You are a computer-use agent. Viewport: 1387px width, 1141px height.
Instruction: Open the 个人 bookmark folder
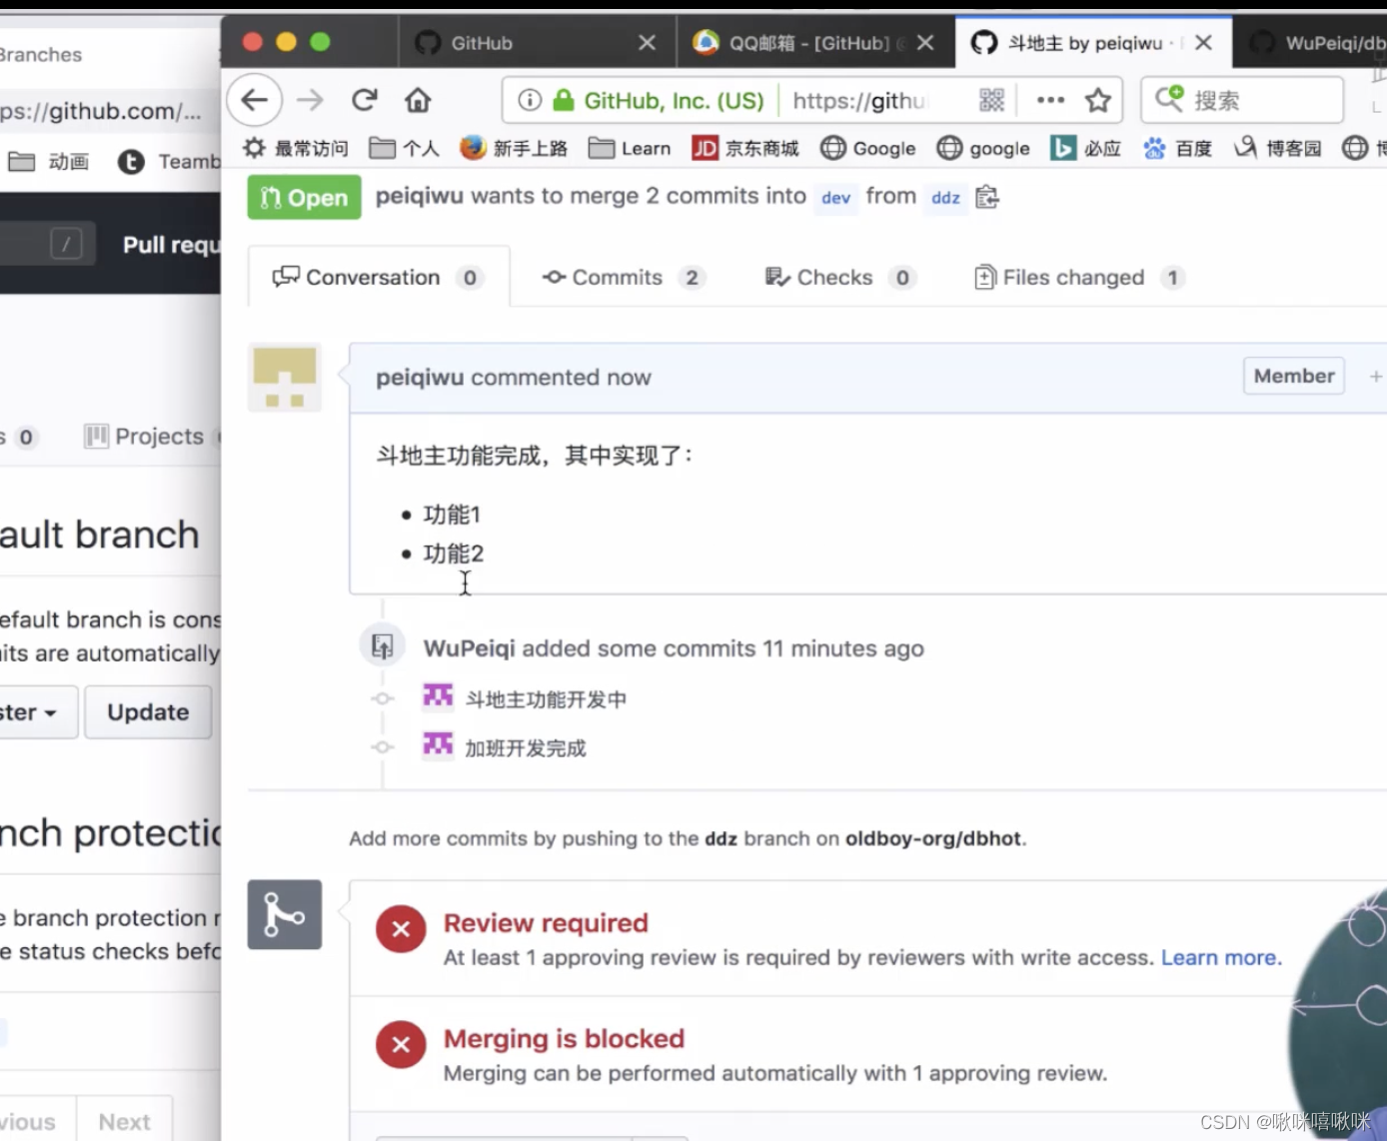[x=404, y=148]
